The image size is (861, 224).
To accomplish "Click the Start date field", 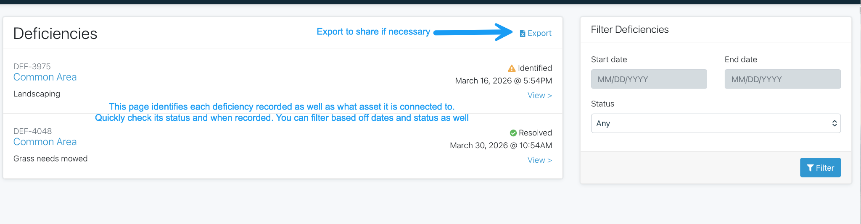I will click(x=649, y=79).
